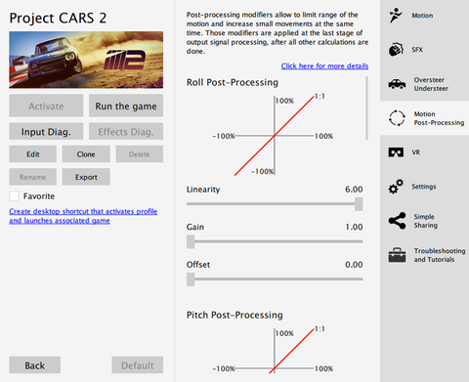Click the Roll Post-Processing heading
The height and width of the screenshot is (382, 469).
(233, 82)
